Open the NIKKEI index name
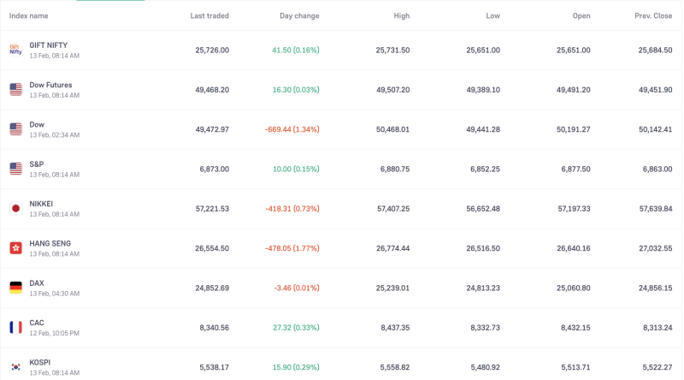 pos(41,204)
